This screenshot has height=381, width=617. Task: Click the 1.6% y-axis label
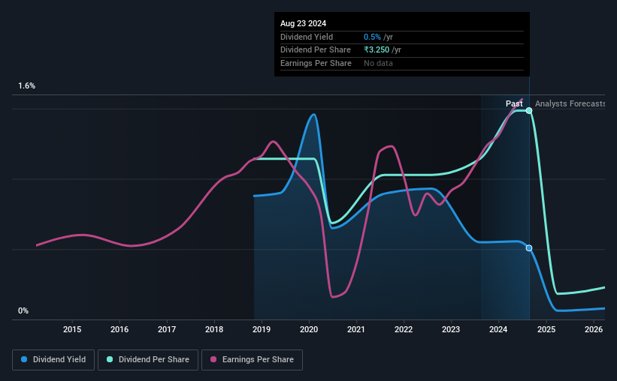pos(27,86)
